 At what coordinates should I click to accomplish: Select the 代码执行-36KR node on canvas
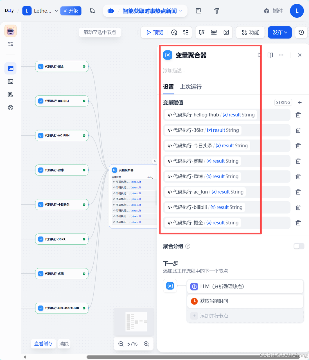pyautogui.click(x=62, y=239)
